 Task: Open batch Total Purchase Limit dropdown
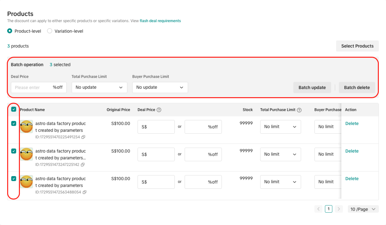[x=99, y=87]
